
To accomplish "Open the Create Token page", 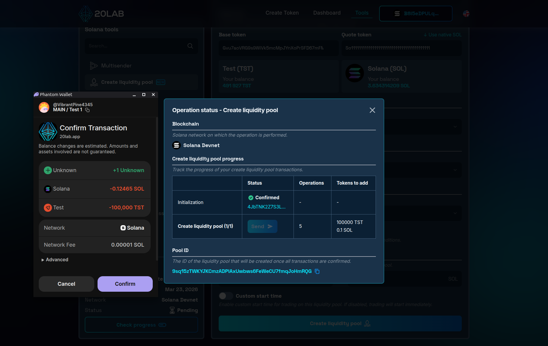I will tap(282, 13).
